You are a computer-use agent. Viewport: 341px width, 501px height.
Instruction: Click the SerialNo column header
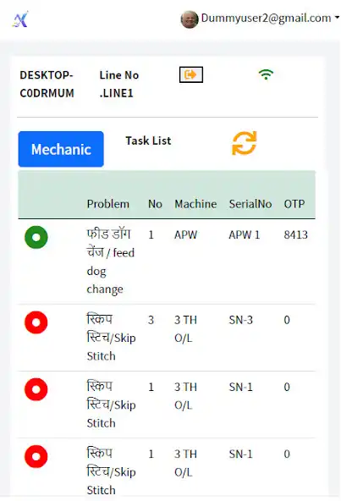pos(250,204)
